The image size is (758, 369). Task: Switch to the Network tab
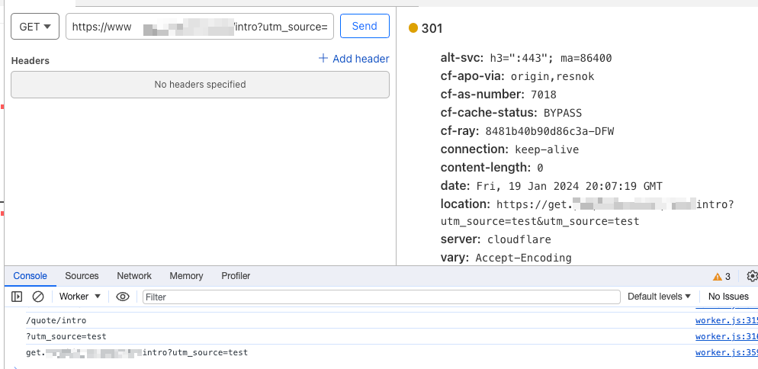click(134, 276)
